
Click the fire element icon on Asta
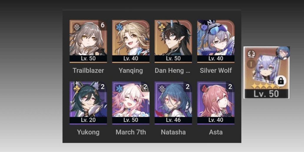[204, 89]
